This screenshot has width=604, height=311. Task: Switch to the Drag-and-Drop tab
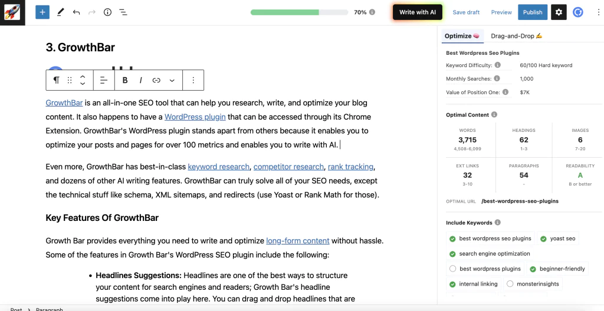pos(516,36)
